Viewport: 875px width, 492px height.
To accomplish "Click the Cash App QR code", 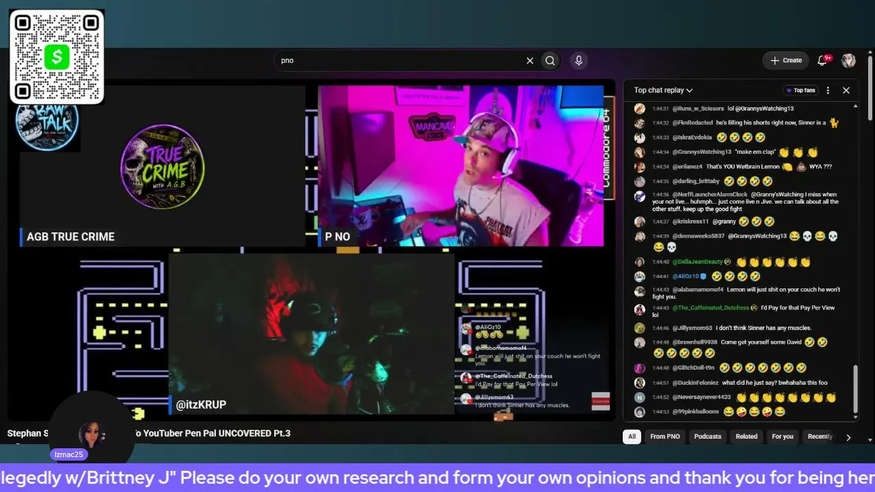I will click(57, 57).
